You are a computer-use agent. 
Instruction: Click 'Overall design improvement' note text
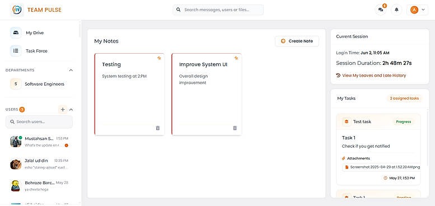pyautogui.click(x=193, y=79)
